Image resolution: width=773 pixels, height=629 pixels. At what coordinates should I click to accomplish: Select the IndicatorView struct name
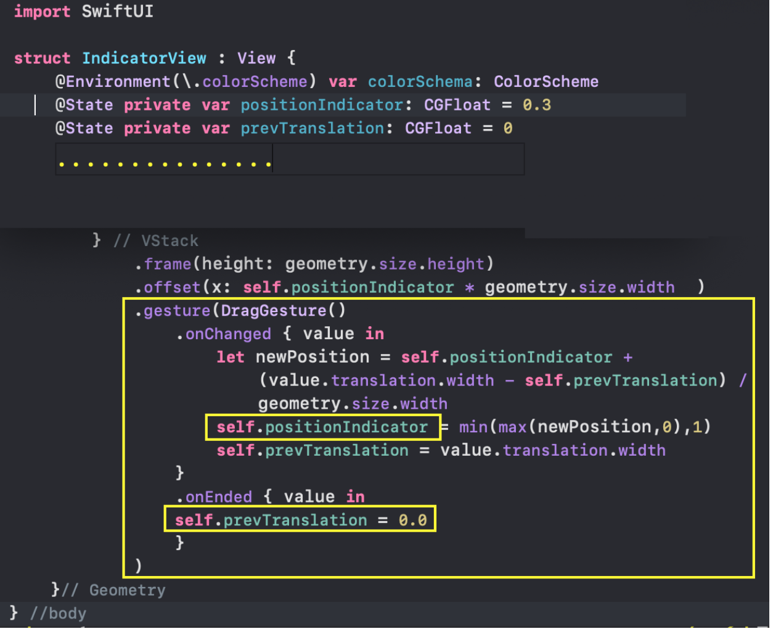[144, 58]
